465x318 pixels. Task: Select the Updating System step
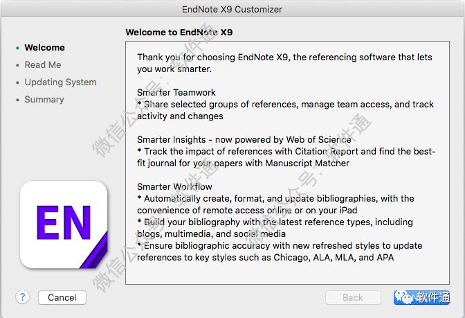point(60,82)
